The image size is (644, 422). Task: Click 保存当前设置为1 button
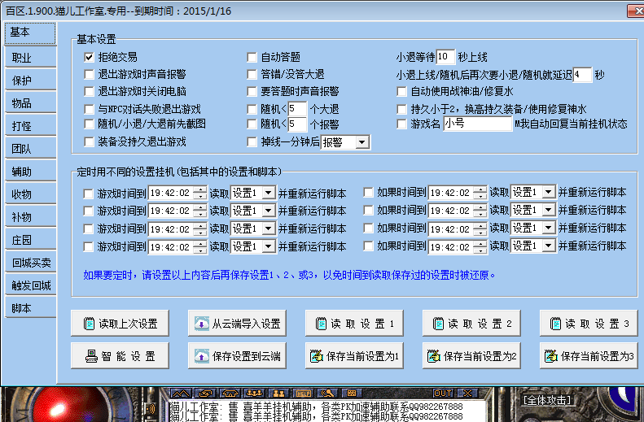(354, 356)
